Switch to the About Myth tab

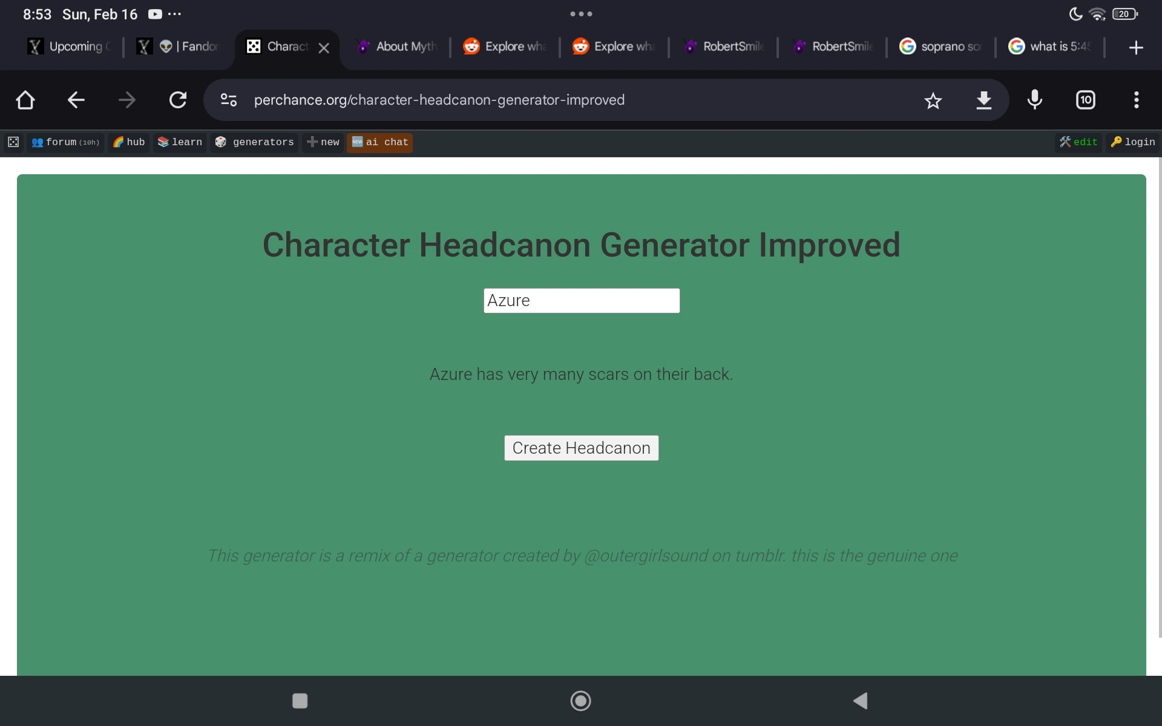[396, 47]
